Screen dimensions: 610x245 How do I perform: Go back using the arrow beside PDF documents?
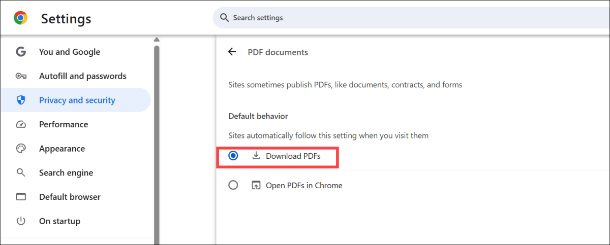pos(232,52)
